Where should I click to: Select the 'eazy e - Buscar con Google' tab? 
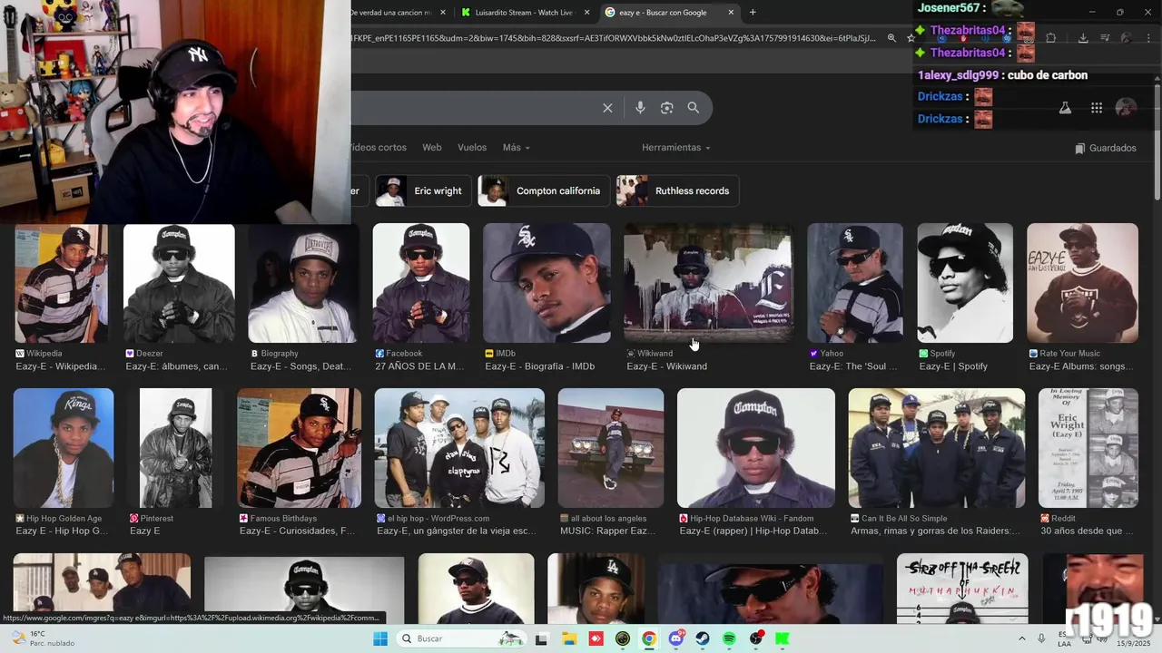point(669,13)
